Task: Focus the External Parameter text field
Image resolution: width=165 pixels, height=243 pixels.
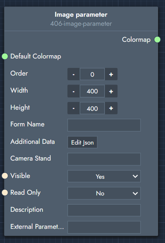Action: (104, 227)
